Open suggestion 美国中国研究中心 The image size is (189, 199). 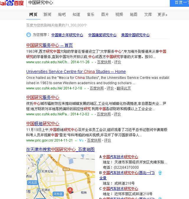click(x=135, y=35)
